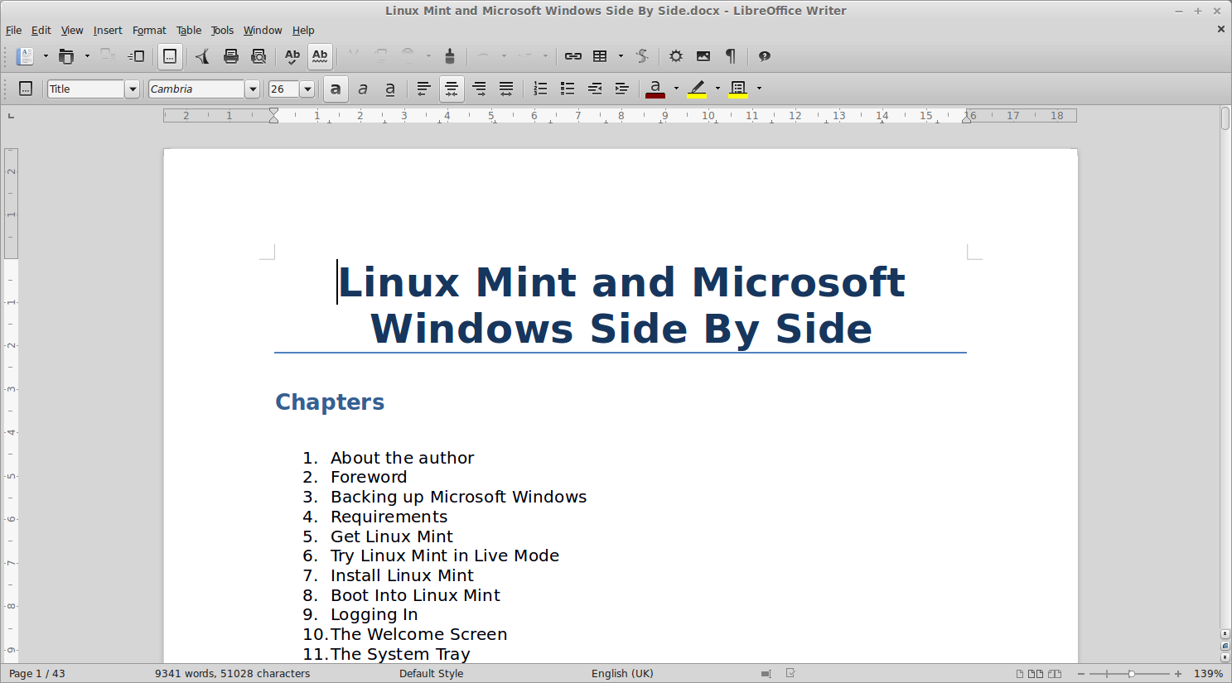Apply paragraph background color

[738, 89]
